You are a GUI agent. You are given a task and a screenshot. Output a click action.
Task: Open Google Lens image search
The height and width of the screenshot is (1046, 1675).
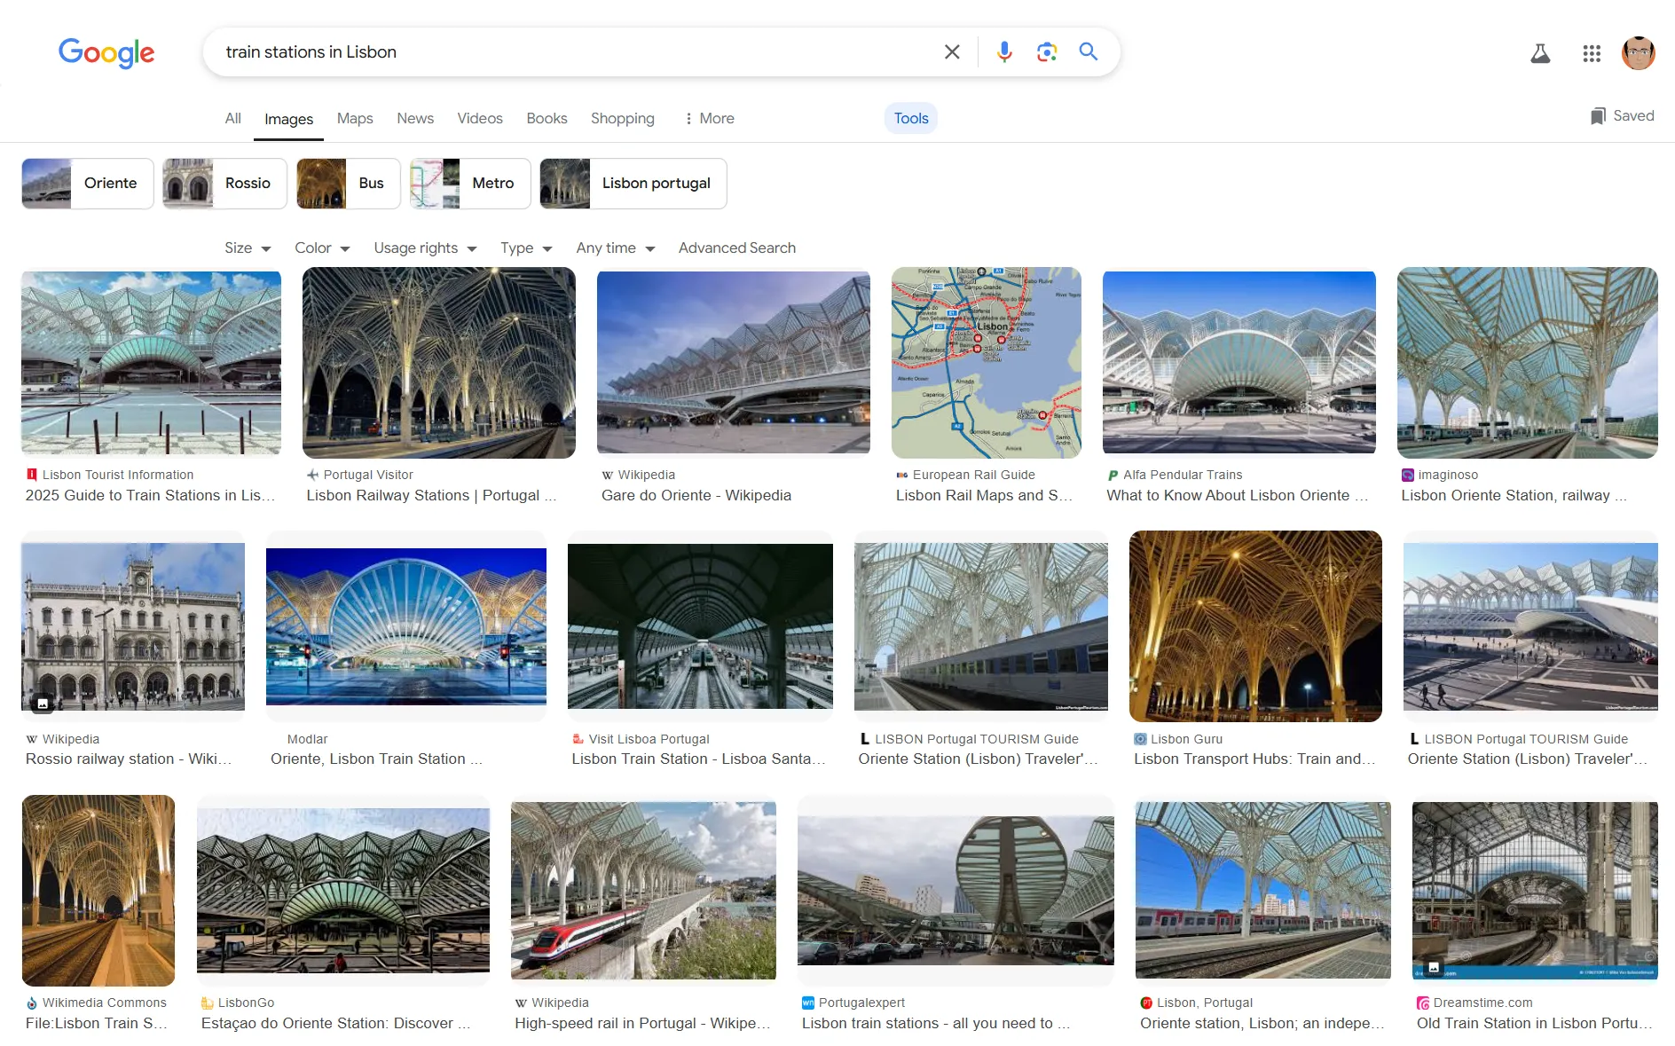click(x=1047, y=51)
